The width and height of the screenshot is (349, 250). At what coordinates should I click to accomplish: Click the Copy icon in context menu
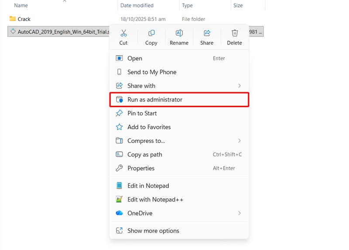tap(151, 33)
